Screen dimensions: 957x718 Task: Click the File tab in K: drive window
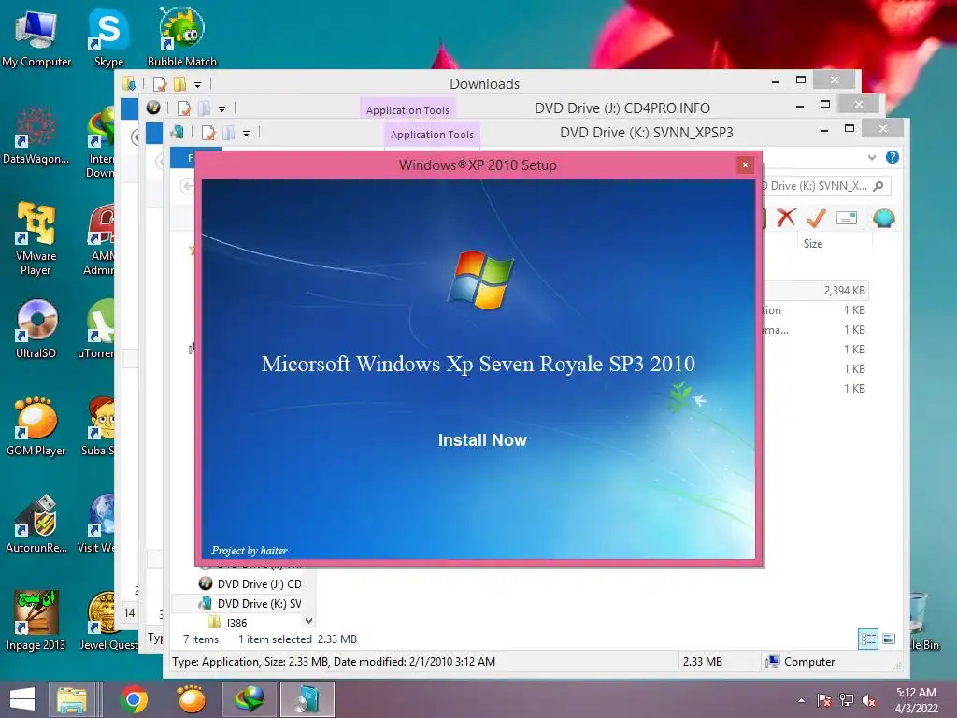[183, 157]
